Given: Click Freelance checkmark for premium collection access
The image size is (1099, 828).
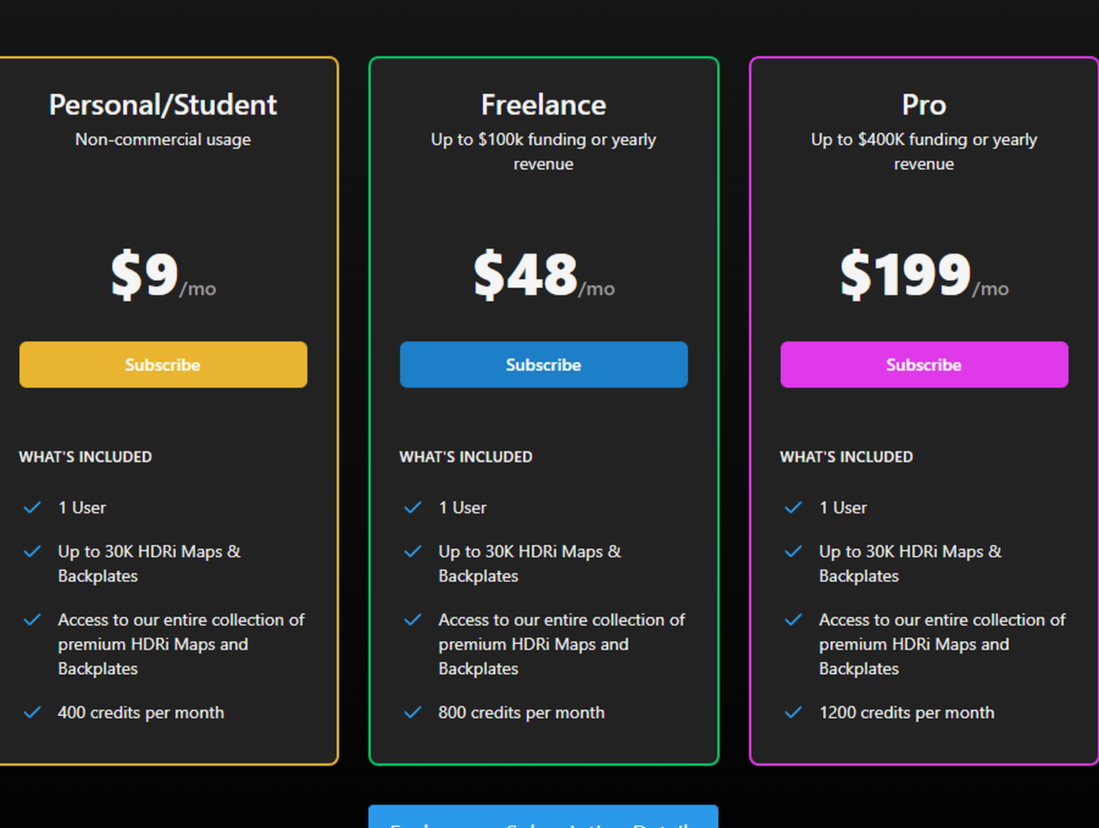Looking at the screenshot, I should [x=413, y=620].
